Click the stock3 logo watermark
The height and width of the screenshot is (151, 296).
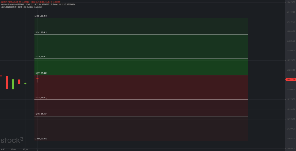(12, 140)
